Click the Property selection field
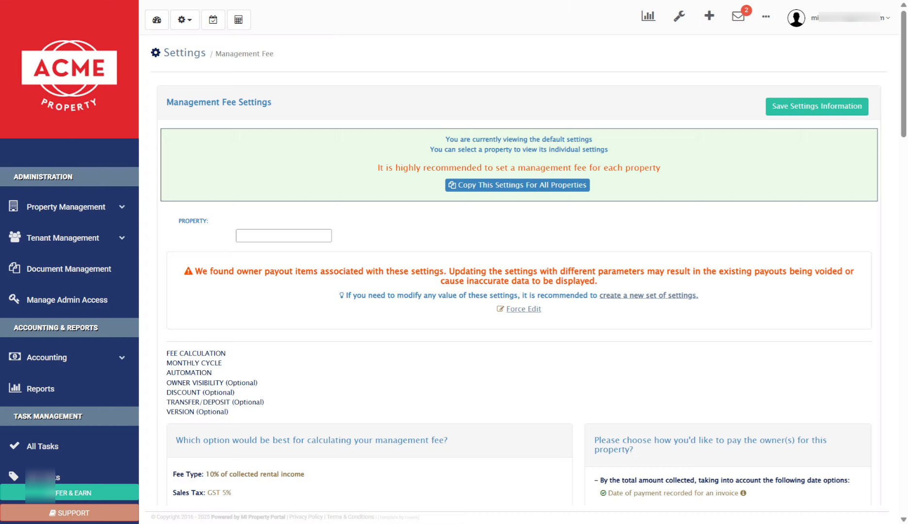Viewport: 908px width, 524px height. click(x=283, y=236)
